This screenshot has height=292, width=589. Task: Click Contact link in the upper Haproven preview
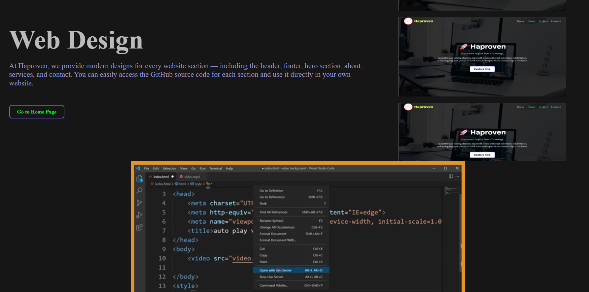click(x=556, y=21)
